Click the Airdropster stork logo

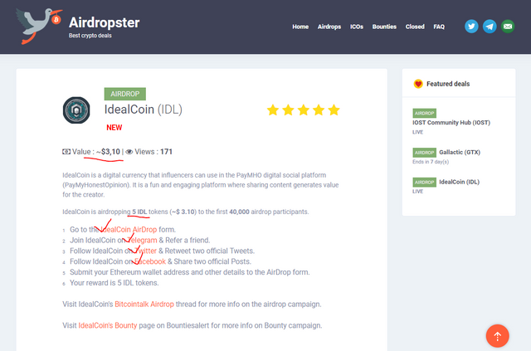tap(39, 26)
